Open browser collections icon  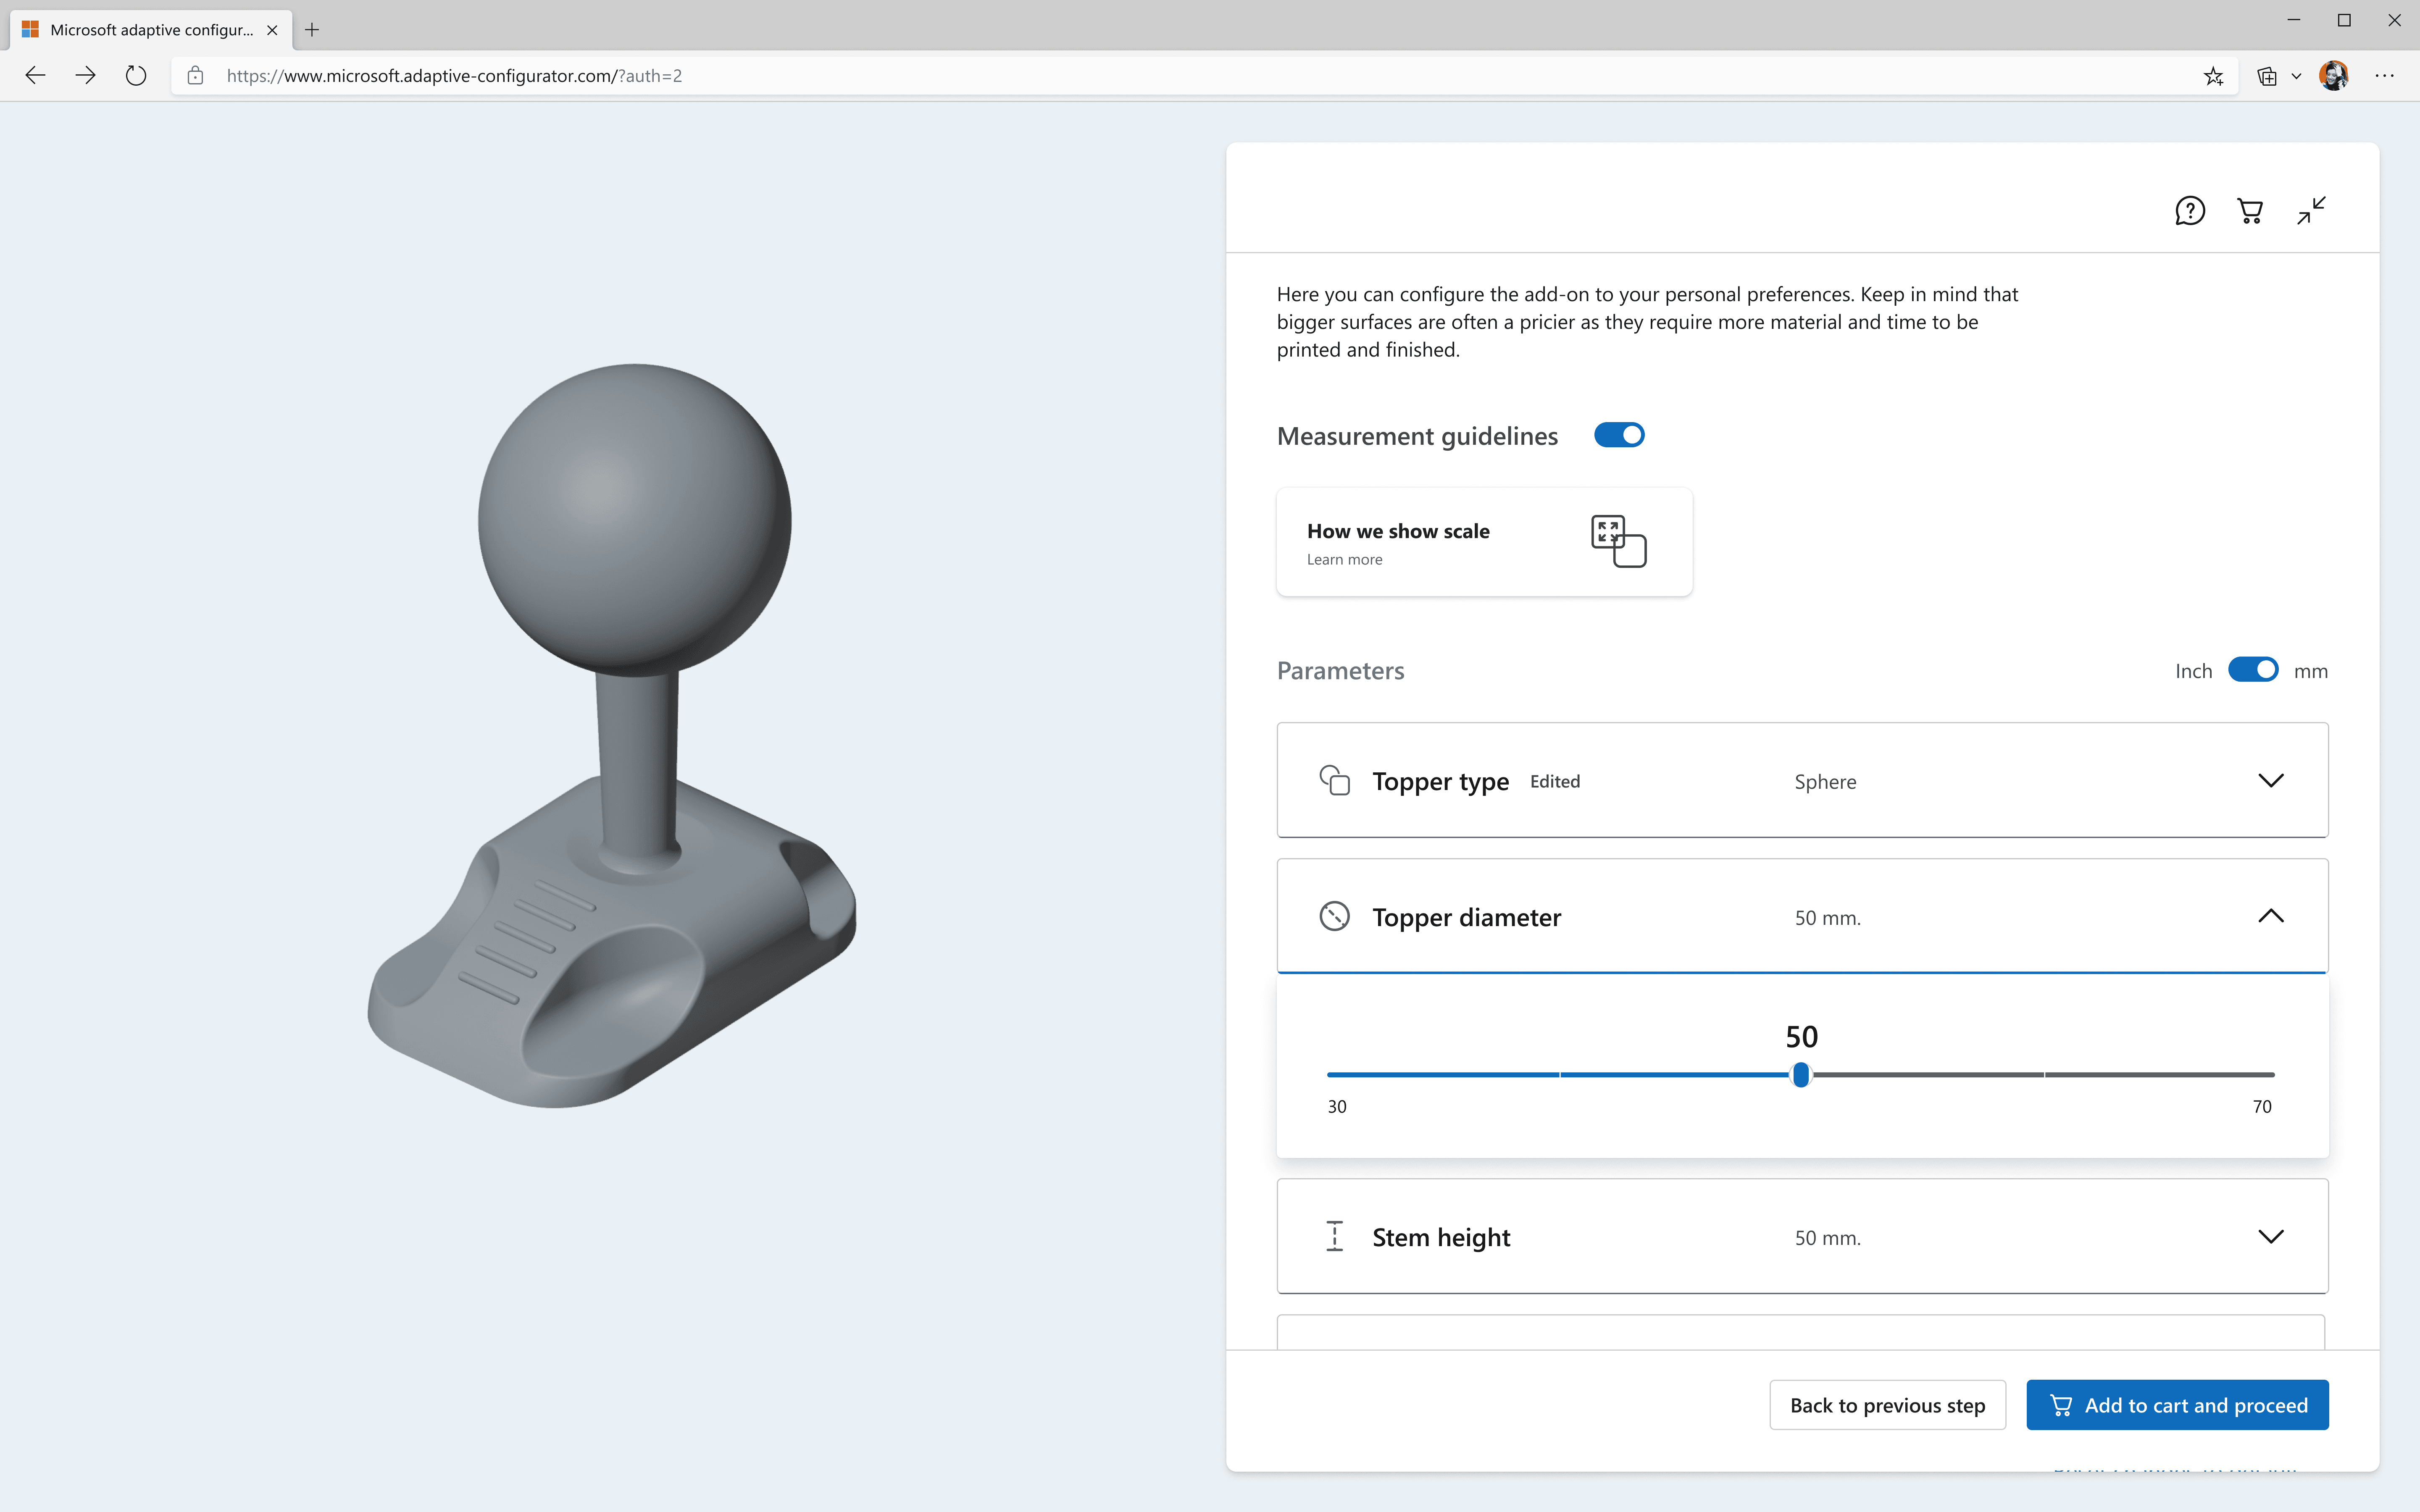point(2267,76)
